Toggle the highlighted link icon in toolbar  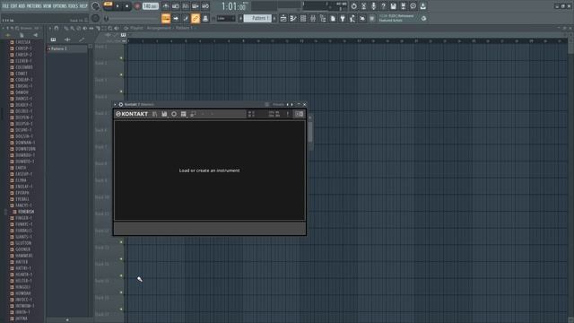coord(196,18)
